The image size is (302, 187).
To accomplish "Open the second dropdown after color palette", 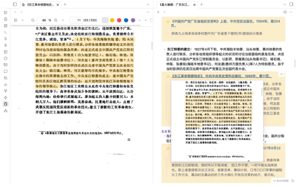I will coord(146,20).
